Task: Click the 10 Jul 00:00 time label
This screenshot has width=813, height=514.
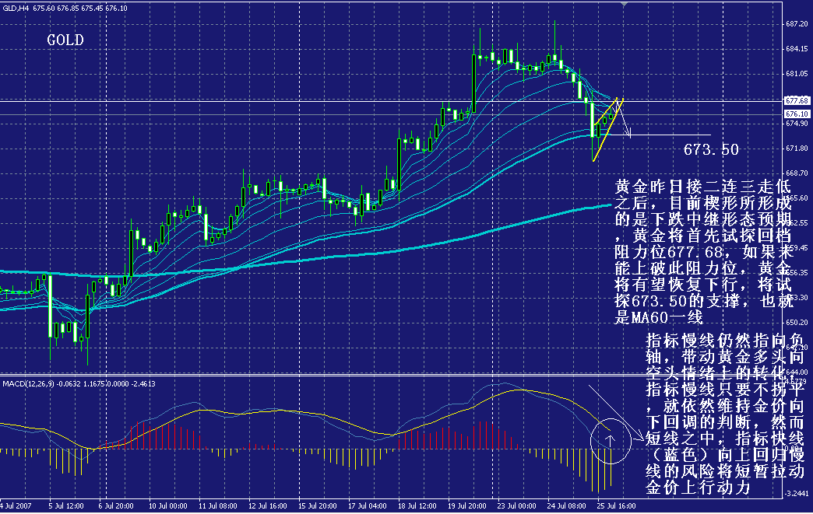Action: 167,505
